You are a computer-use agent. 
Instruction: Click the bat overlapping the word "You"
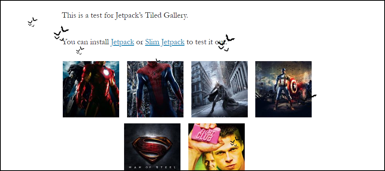pos(61,39)
